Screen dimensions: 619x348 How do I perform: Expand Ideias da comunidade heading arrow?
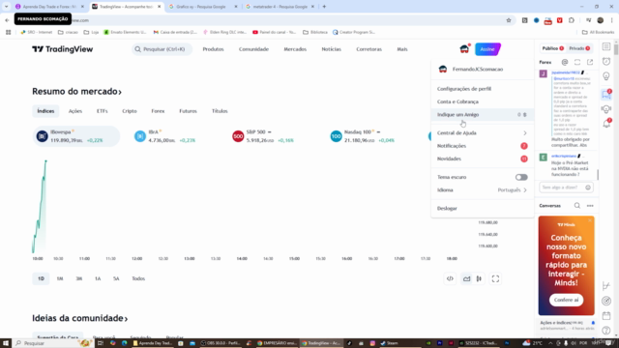126,319
